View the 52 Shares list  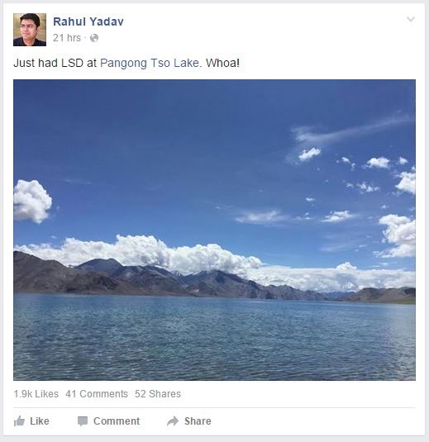click(x=158, y=394)
